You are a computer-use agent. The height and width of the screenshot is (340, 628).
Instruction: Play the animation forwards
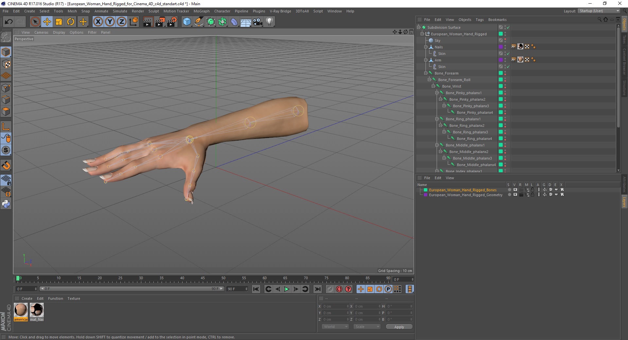[x=287, y=289]
